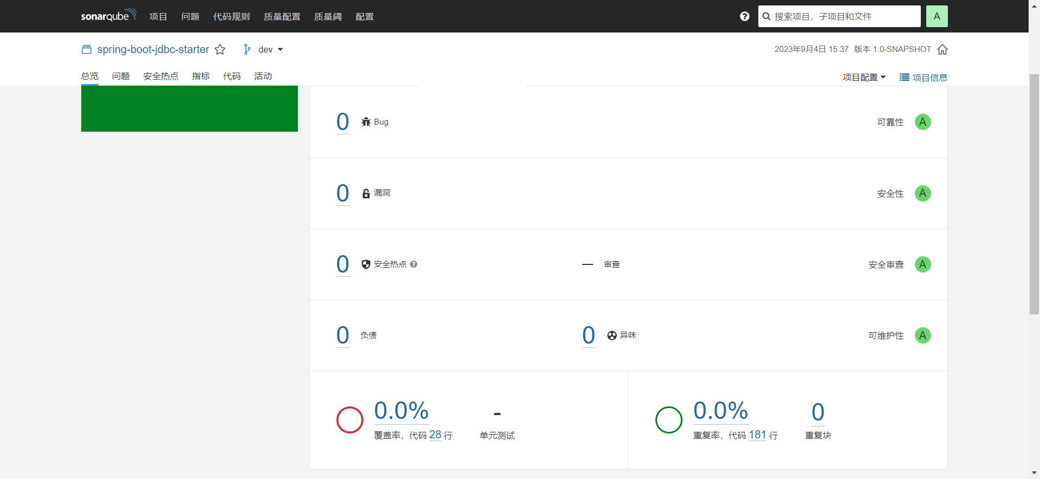The image size is (1040, 479).
Task: Click the 重复块 count 0
Action: tap(818, 412)
